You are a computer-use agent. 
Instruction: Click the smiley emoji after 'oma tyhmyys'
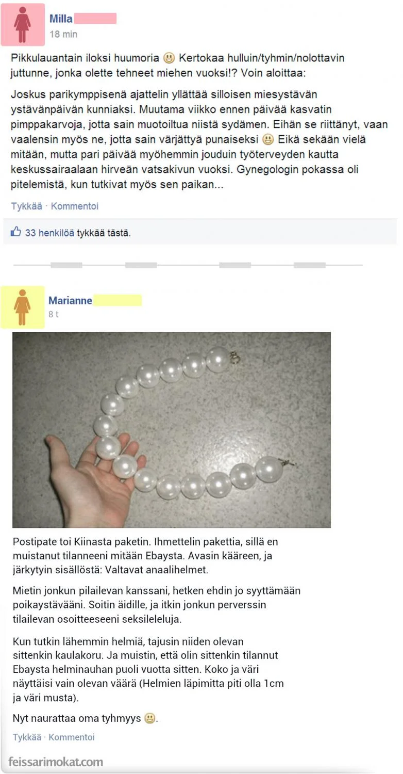tap(149, 718)
